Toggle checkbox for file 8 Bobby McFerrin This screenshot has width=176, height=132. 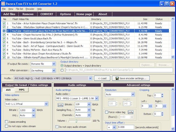(x=4, y=50)
